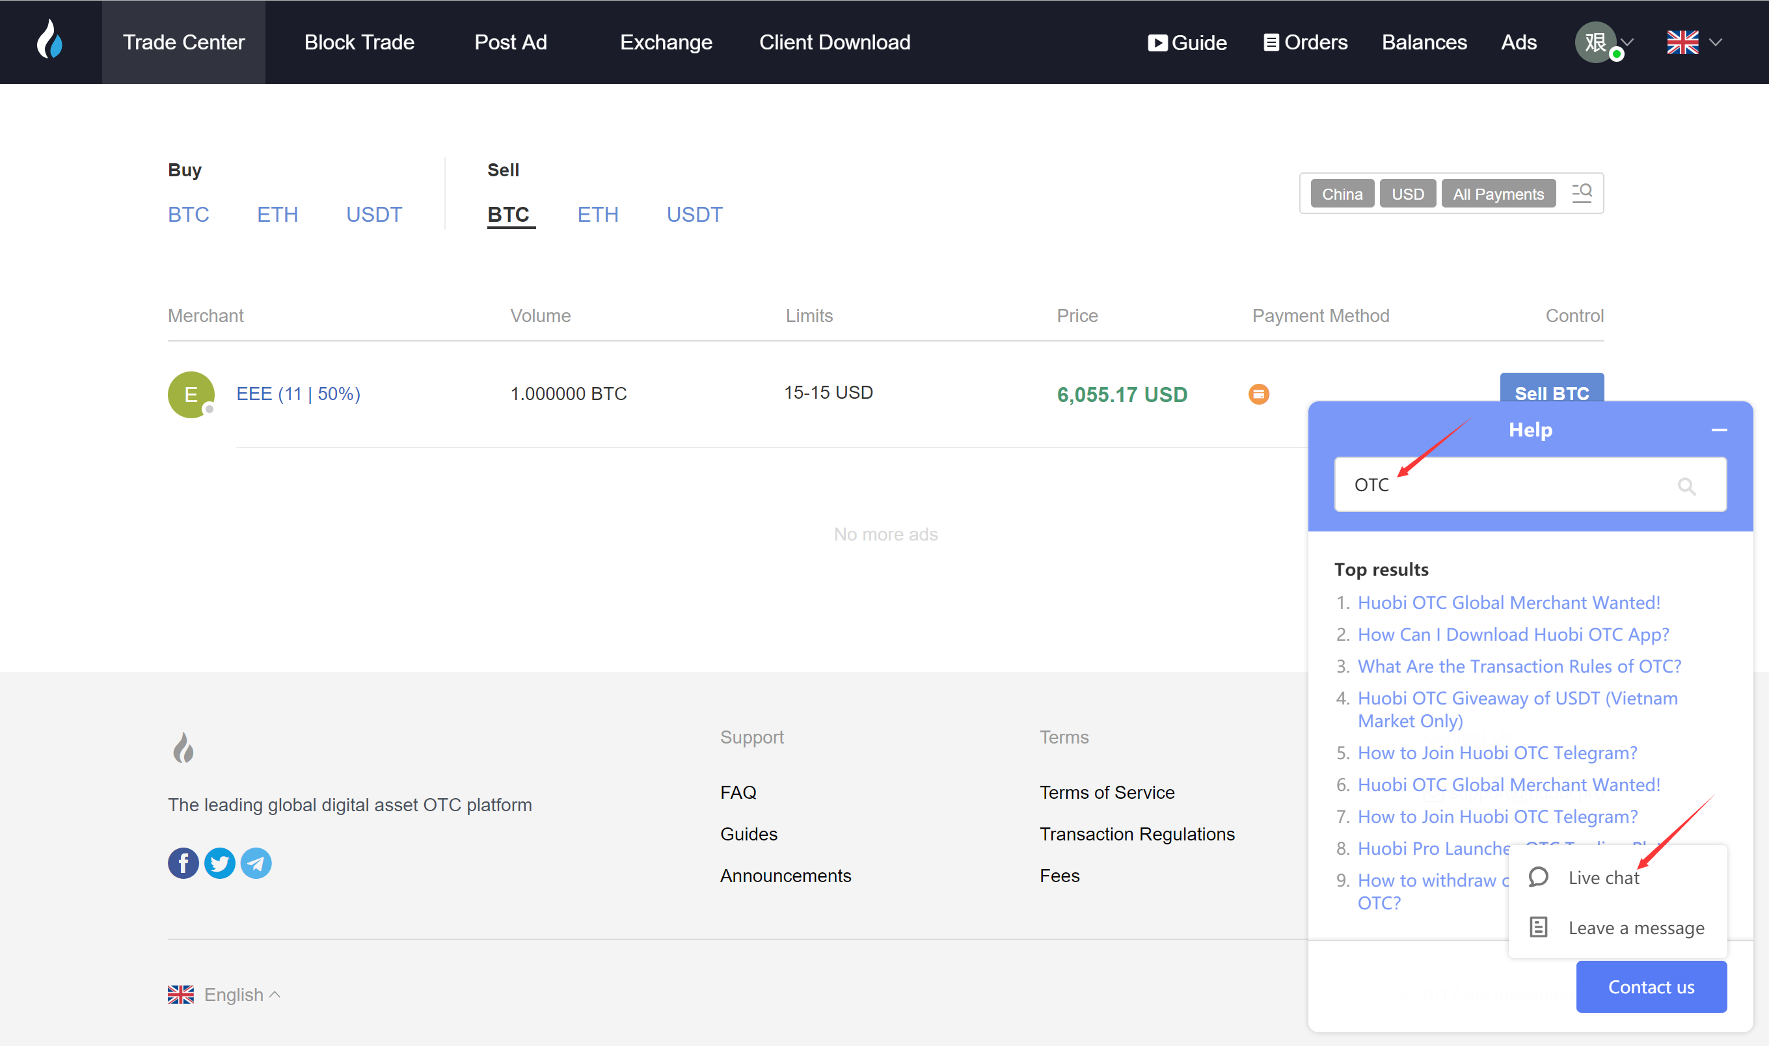Expand the header language dropdown chevron
The width and height of the screenshot is (1769, 1046).
(x=1716, y=42)
